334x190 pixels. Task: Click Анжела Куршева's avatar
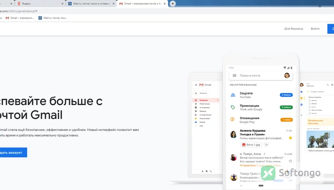click(x=233, y=134)
